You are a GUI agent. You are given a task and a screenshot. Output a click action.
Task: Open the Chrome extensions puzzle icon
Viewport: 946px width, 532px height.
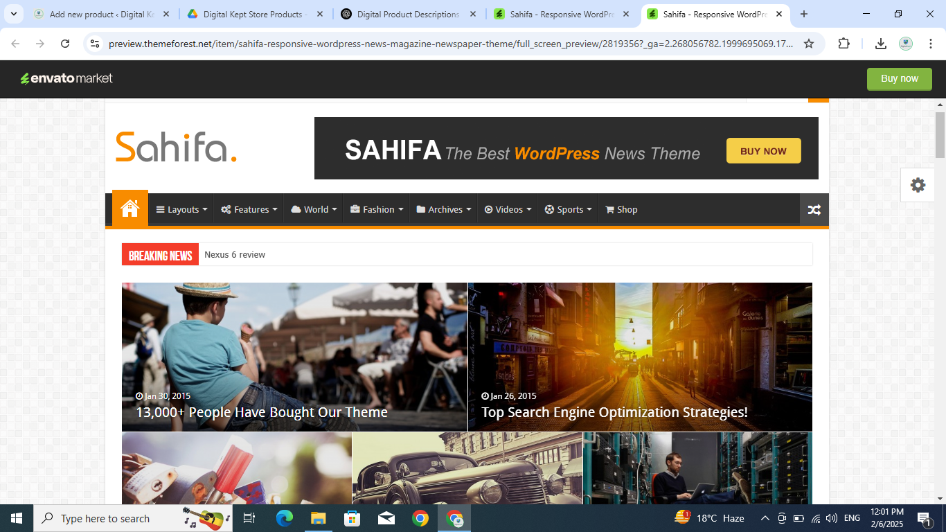coord(844,44)
